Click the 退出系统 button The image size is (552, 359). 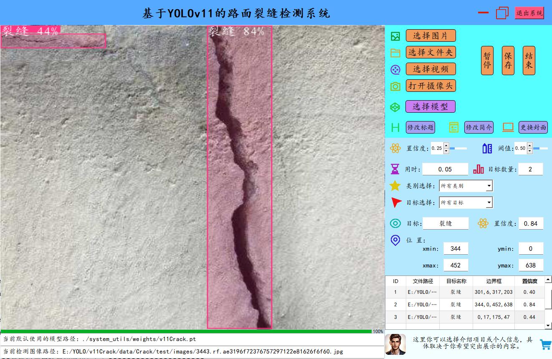529,13
